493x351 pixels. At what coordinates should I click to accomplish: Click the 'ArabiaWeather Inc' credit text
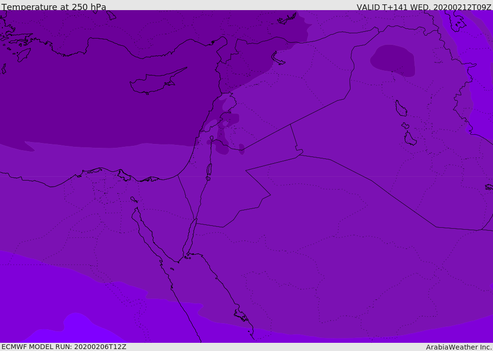458,347
